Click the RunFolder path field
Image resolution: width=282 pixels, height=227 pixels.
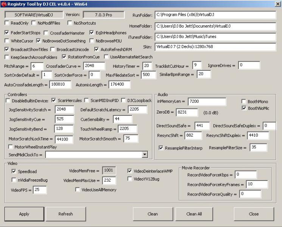215,15
